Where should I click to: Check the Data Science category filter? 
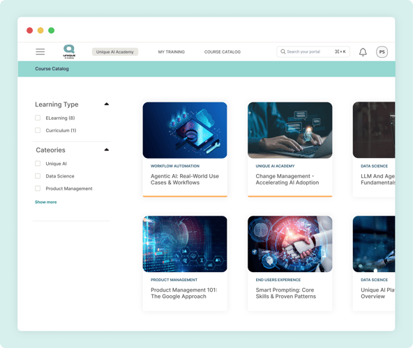(x=38, y=176)
